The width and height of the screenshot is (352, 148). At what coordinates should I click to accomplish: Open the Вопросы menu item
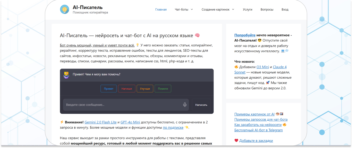pyautogui.click(x=267, y=9)
